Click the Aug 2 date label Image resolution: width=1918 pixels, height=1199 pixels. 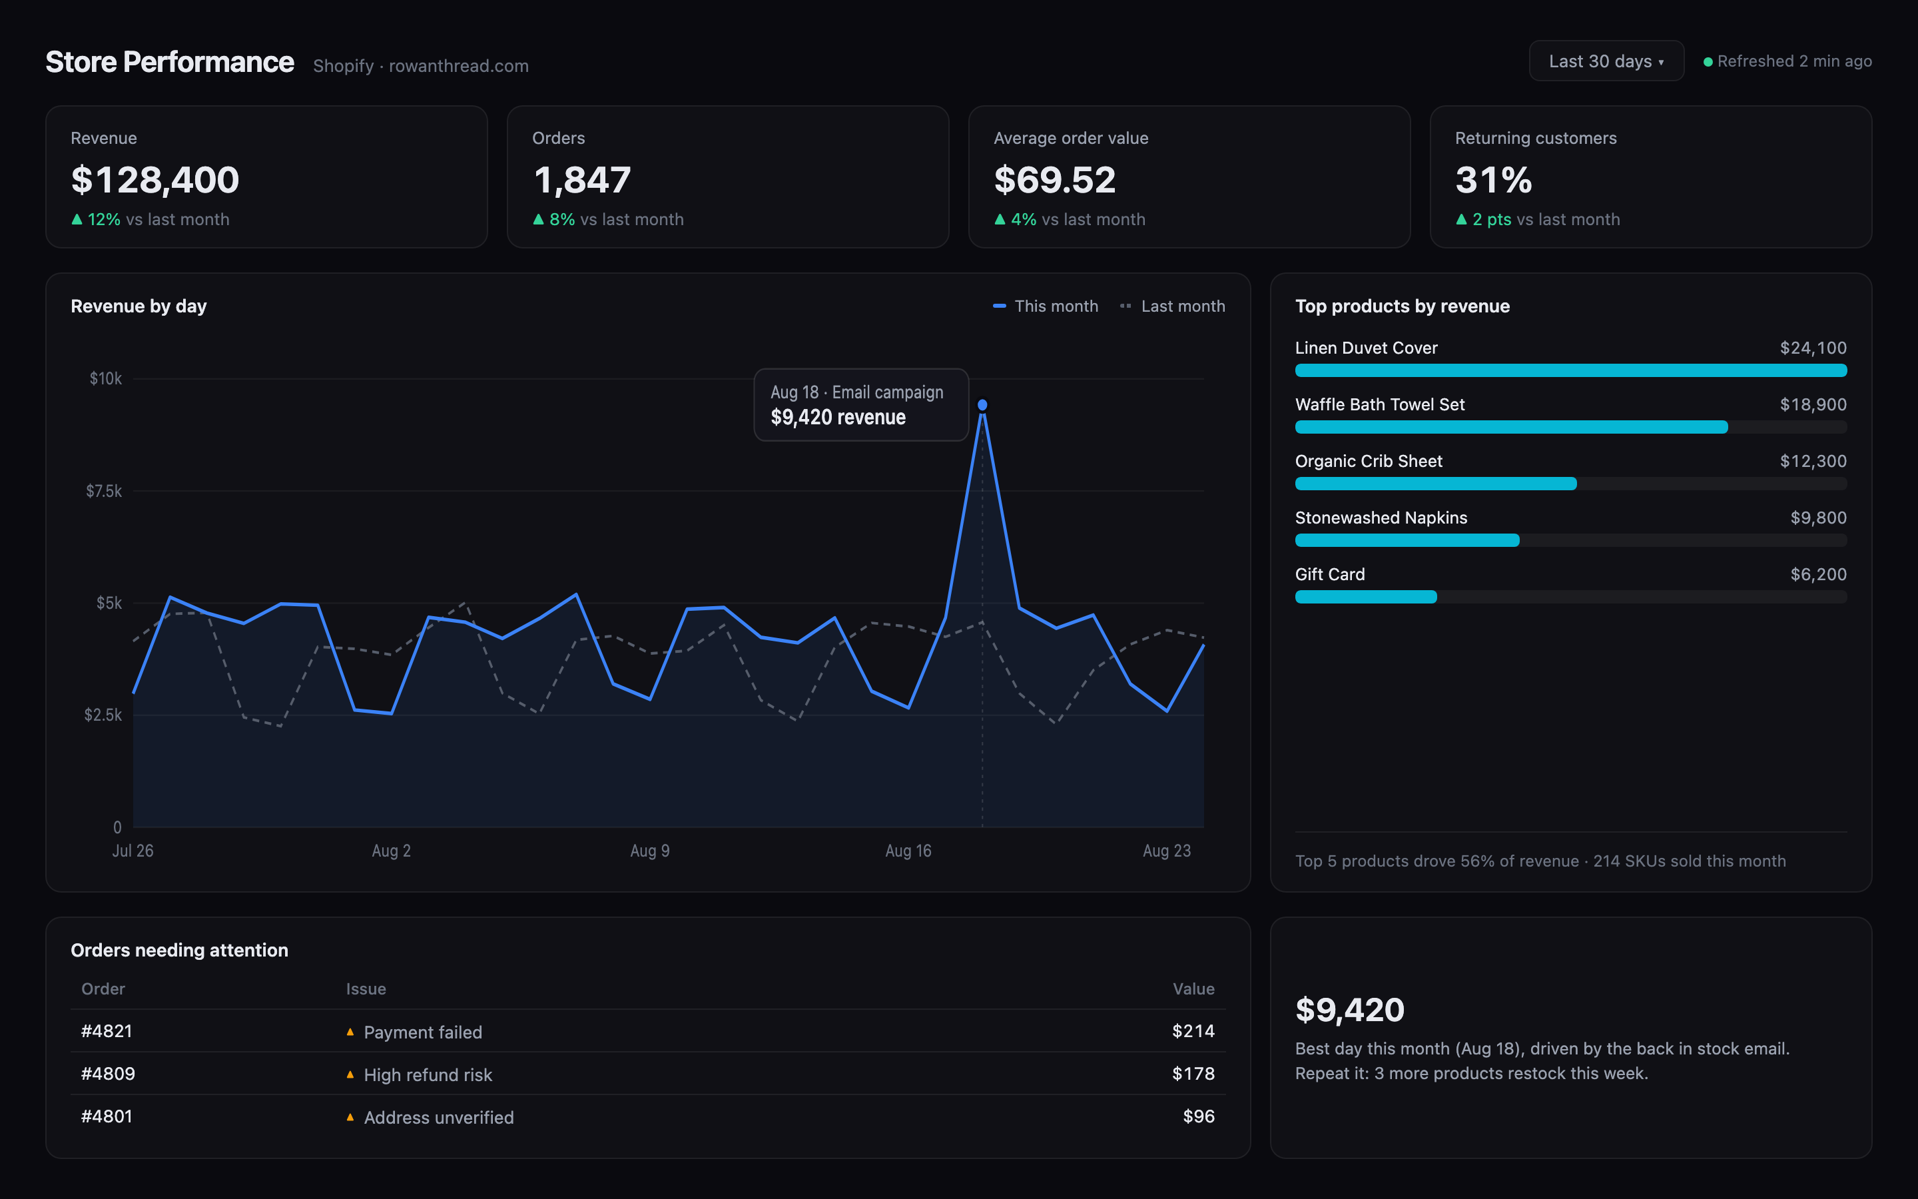pyautogui.click(x=392, y=851)
